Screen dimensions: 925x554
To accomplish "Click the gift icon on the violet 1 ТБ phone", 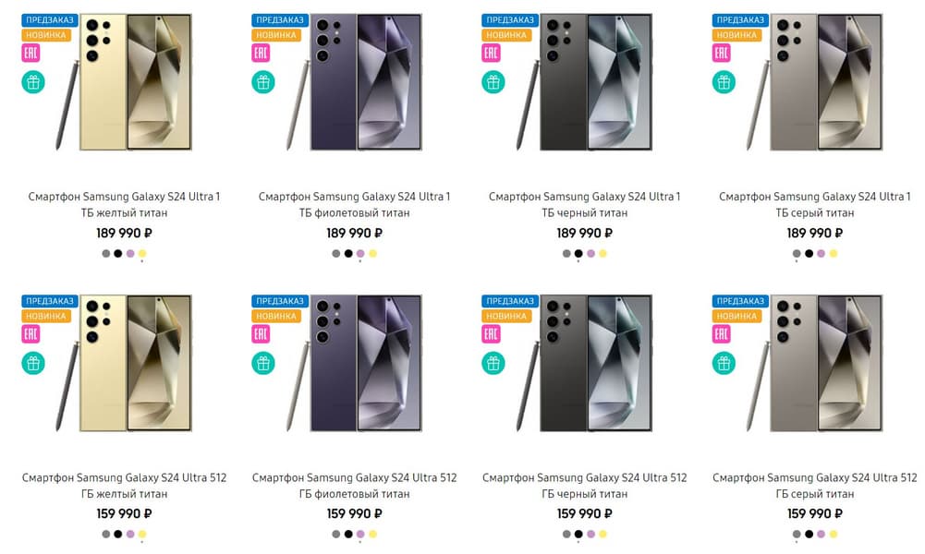I will (x=263, y=82).
